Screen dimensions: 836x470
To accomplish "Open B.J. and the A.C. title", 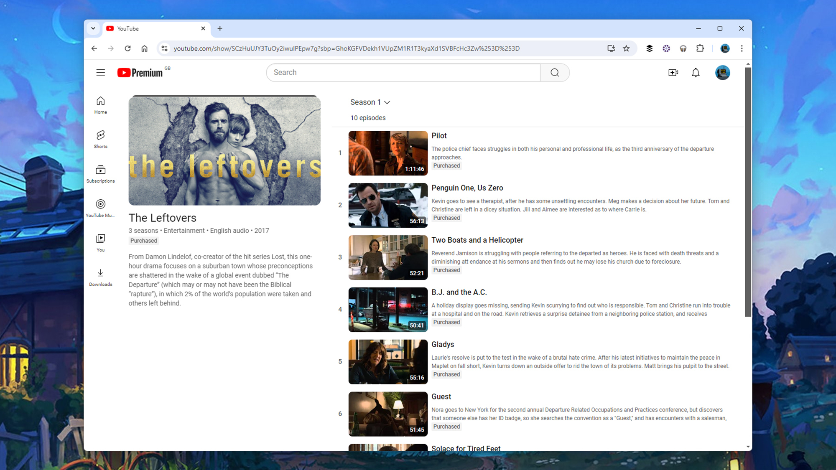I will [459, 292].
